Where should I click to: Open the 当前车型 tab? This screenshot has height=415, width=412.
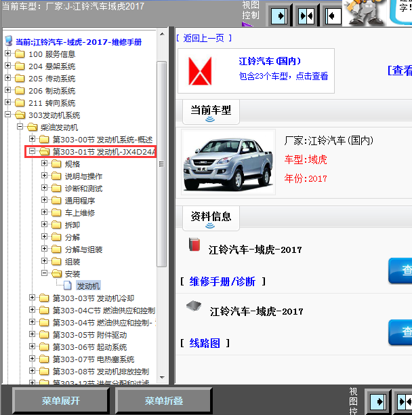(211, 112)
